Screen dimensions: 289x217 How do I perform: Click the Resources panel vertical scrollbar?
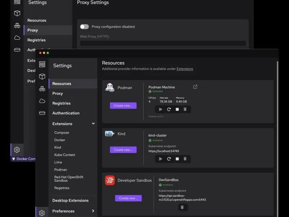click(x=277, y=139)
